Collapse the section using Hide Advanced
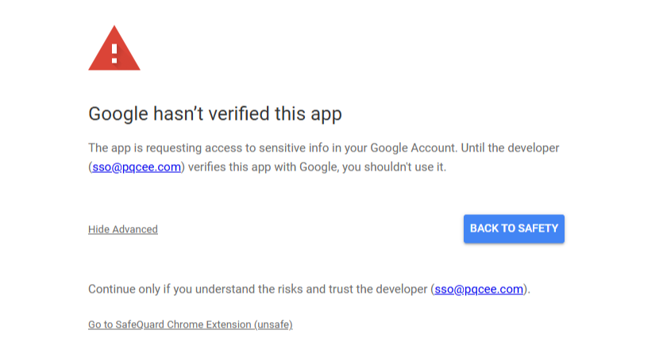The height and width of the screenshot is (357, 667). [x=123, y=229]
